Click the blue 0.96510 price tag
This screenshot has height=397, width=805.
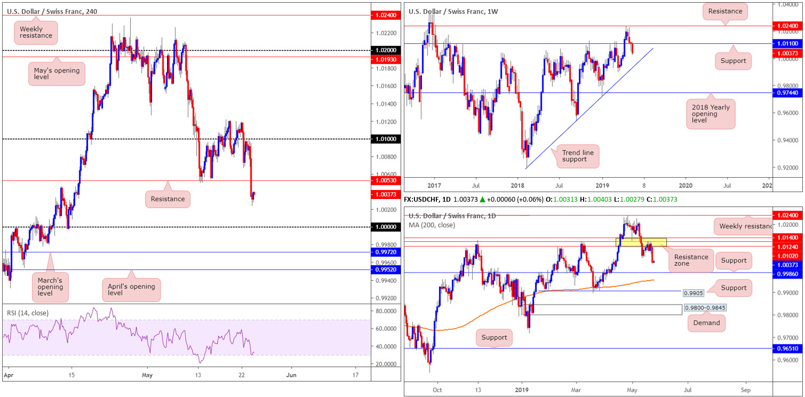pos(786,348)
